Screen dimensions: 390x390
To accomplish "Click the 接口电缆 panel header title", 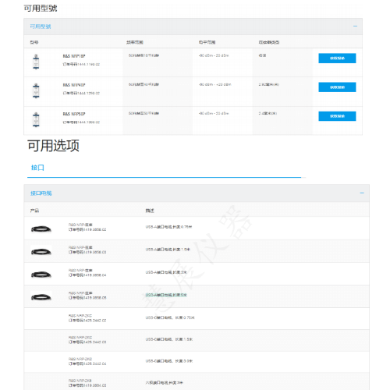I will [x=41, y=193].
